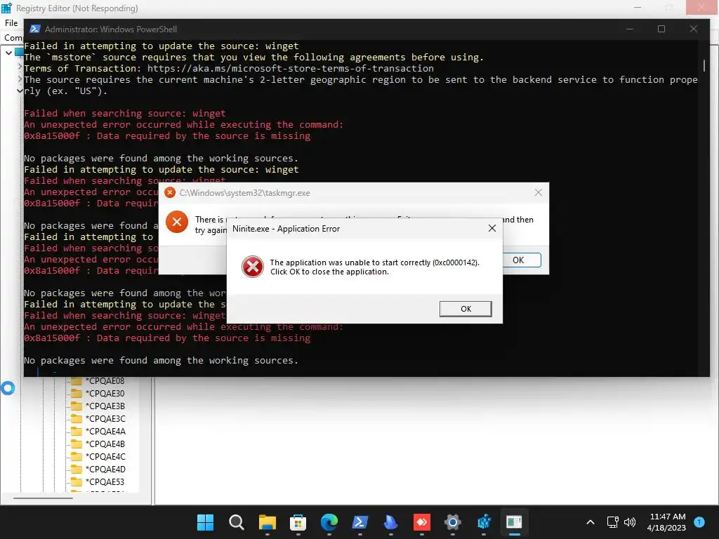Close the Administrator: Windows PowerShell window
The width and height of the screenshot is (719, 539).
[x=694, y=29]
